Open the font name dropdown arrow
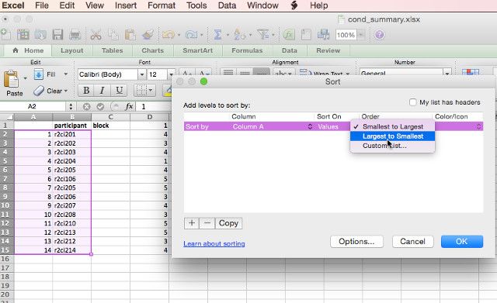The image size is (497, 303). tap(142, 74)
